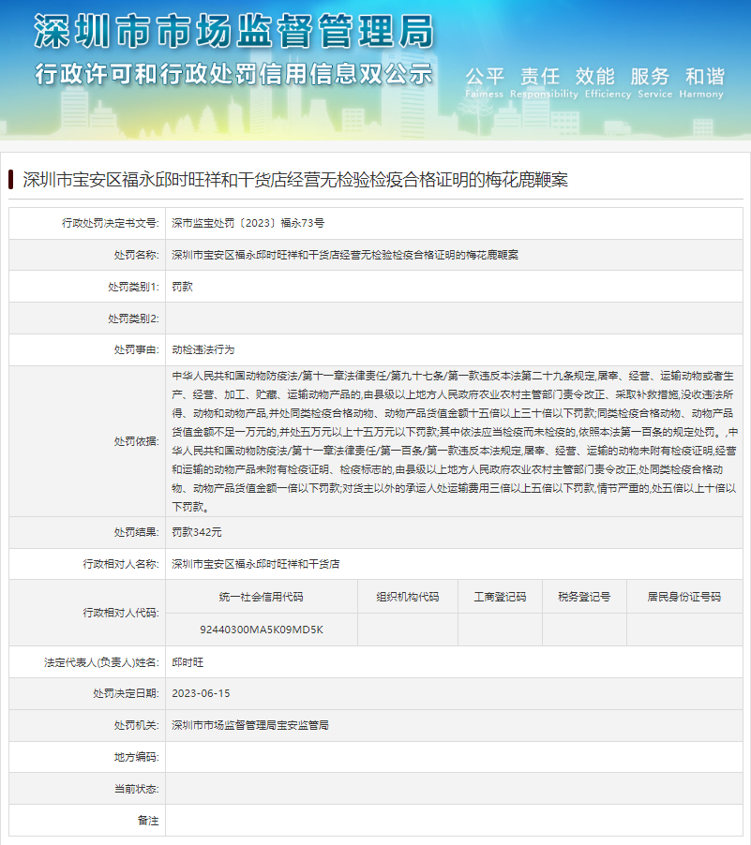Click the 和谐 slogan word in banner
Image resolution: width=751 pixels, height=845 pixels.
tap(704, 77)
